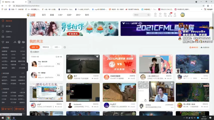The image size is (214, 120).
Task: Bookmark this page with star icon
Action: tap(204, 6)
